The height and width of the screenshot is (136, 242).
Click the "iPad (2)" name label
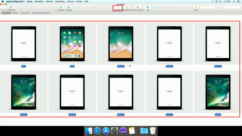click(x=121, y=66)
